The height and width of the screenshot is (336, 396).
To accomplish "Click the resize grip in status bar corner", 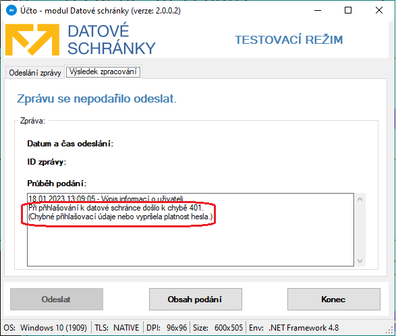I will click(x=390, y=330).
